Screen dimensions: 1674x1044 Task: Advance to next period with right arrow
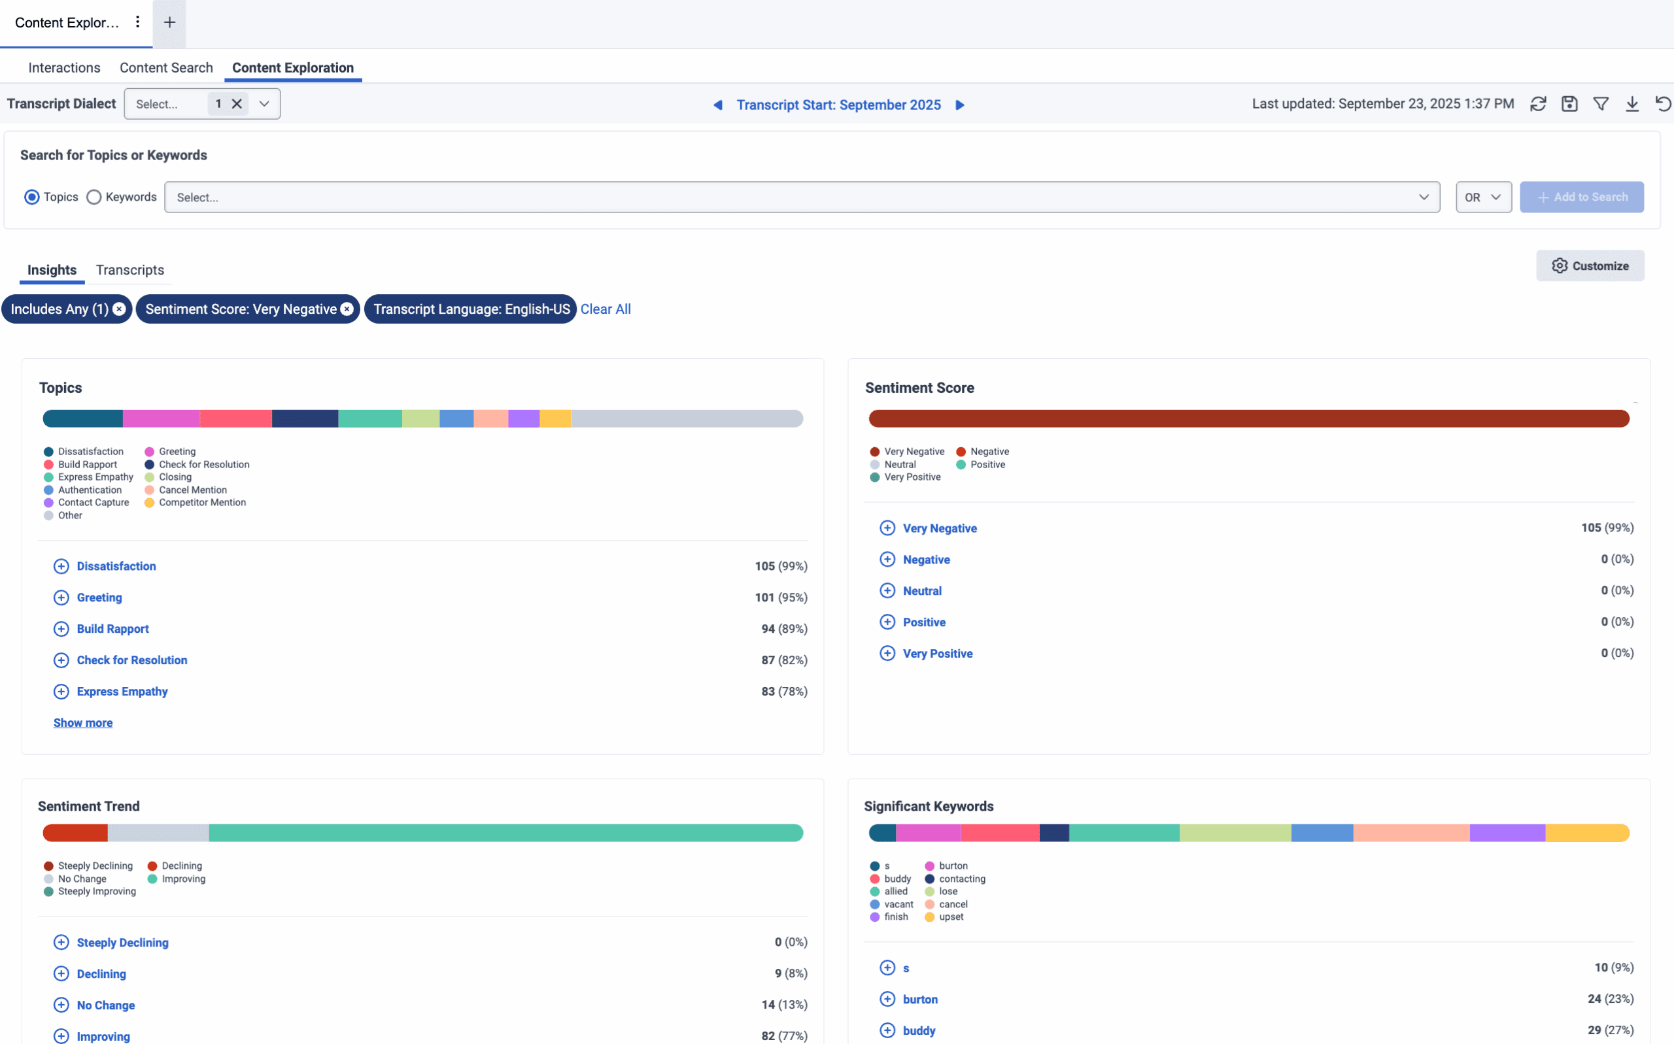[x=960, y=105]
